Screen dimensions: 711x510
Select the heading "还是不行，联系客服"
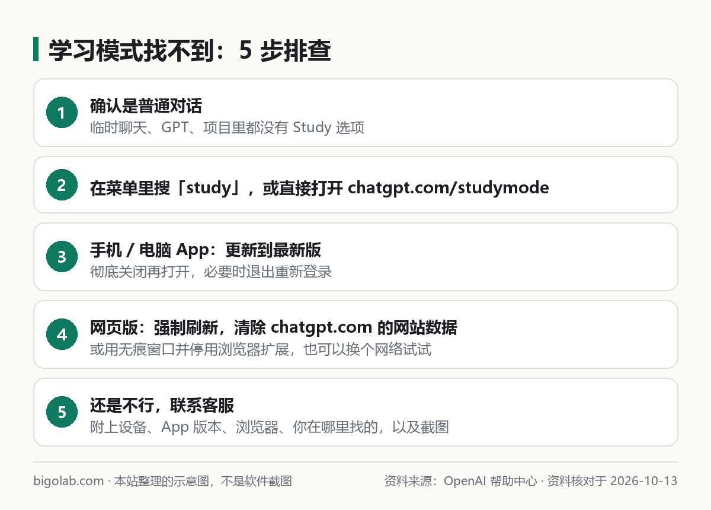162,405
